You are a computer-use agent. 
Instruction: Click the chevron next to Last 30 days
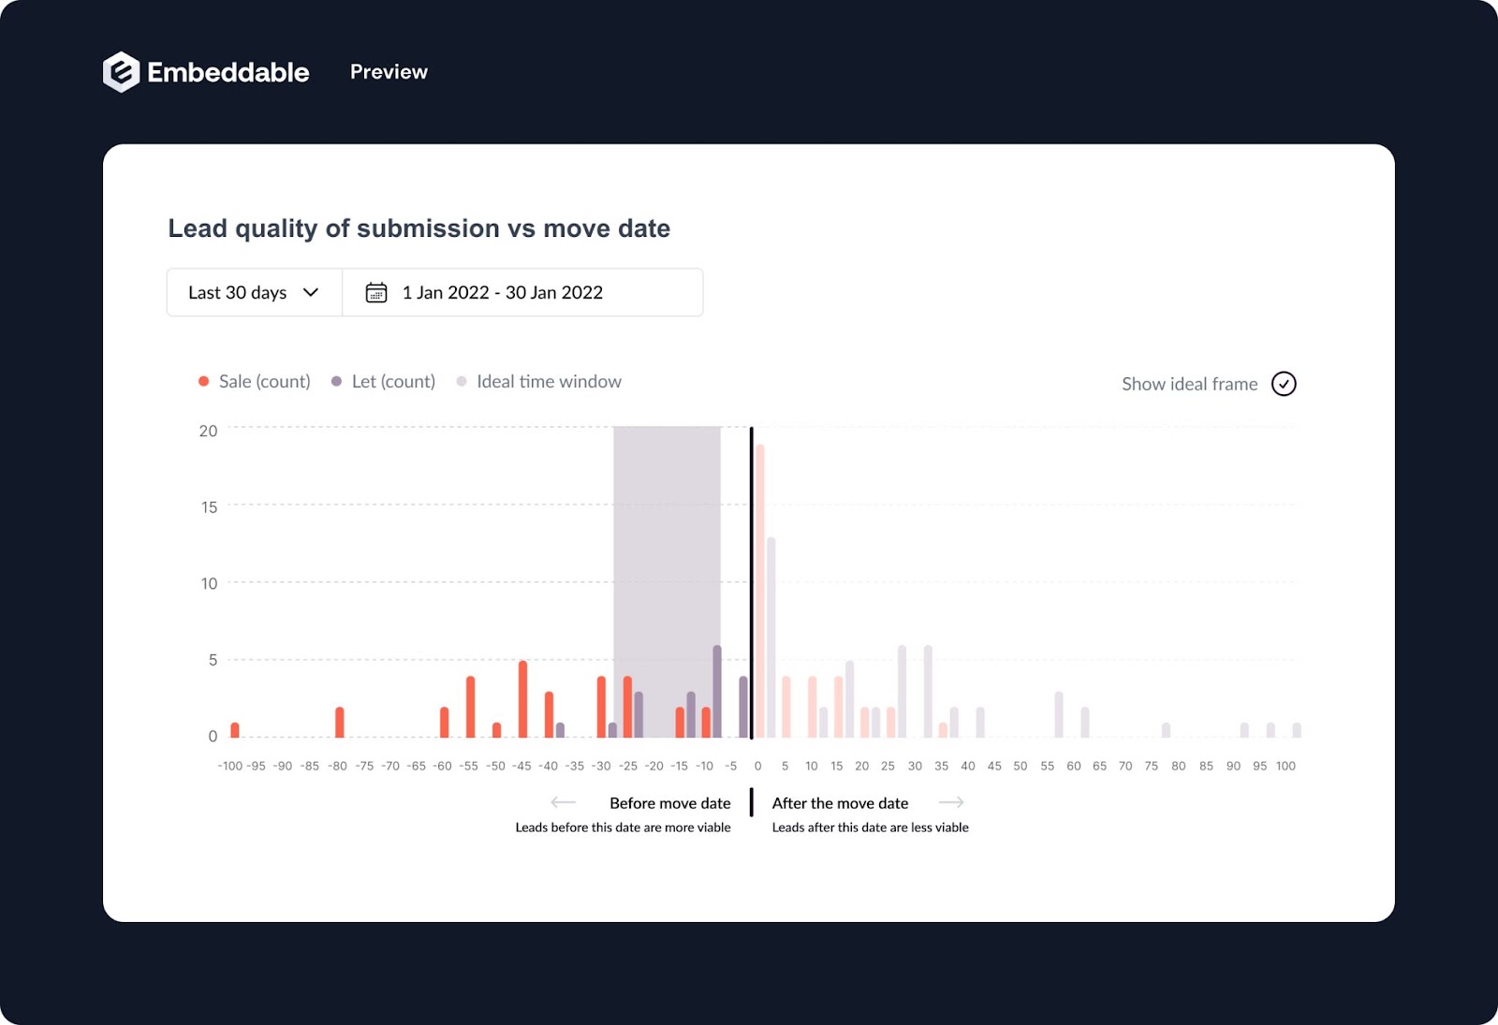coord(312,292)
